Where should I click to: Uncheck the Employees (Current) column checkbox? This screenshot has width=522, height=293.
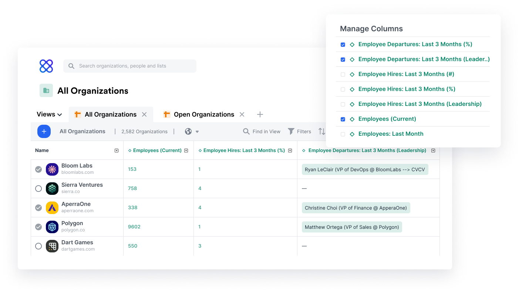343,119
